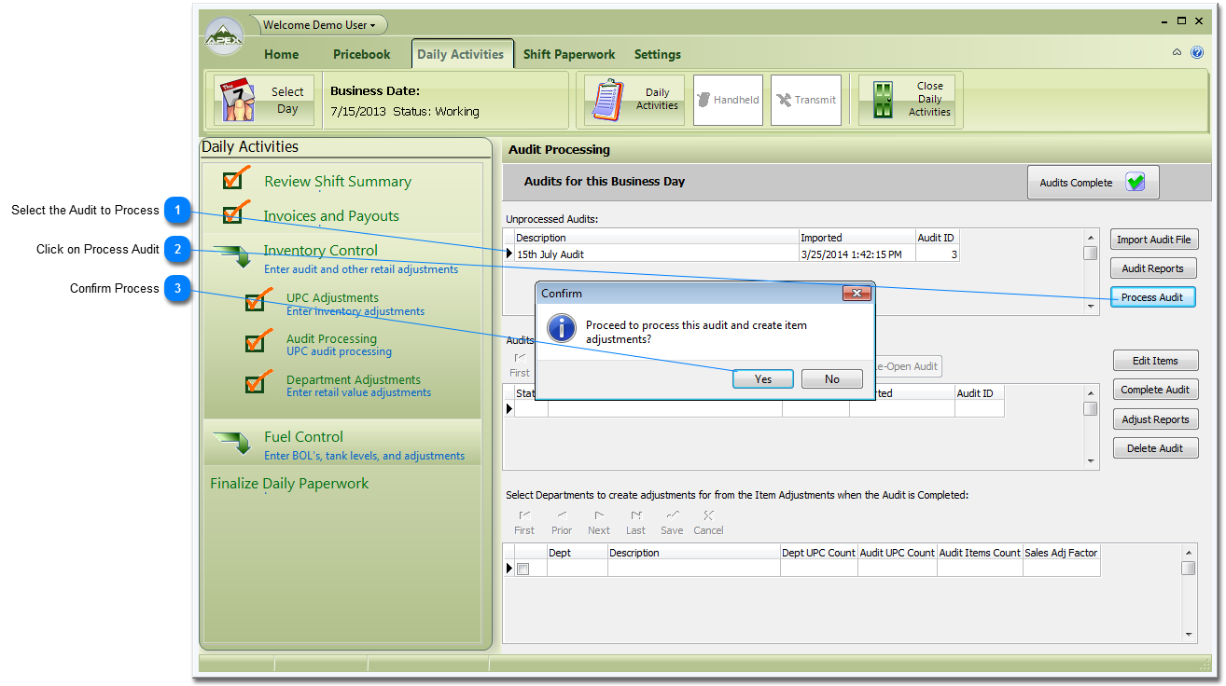
Task: Open the Pricebook tab
Action: [x=361, y=54]
